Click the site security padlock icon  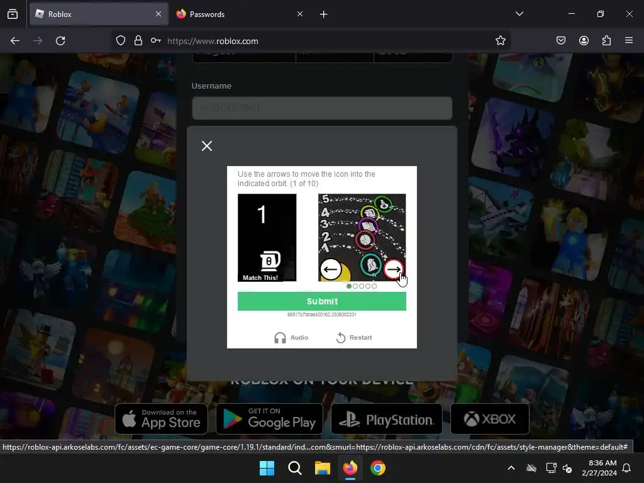point(138,41)
